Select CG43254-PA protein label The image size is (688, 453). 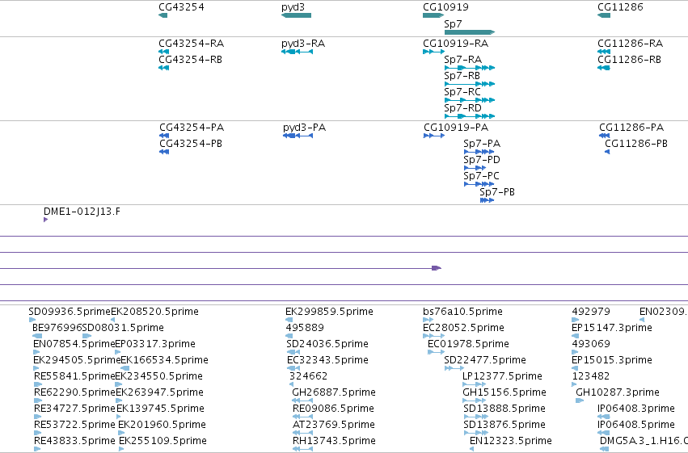(x=192, y=128)
